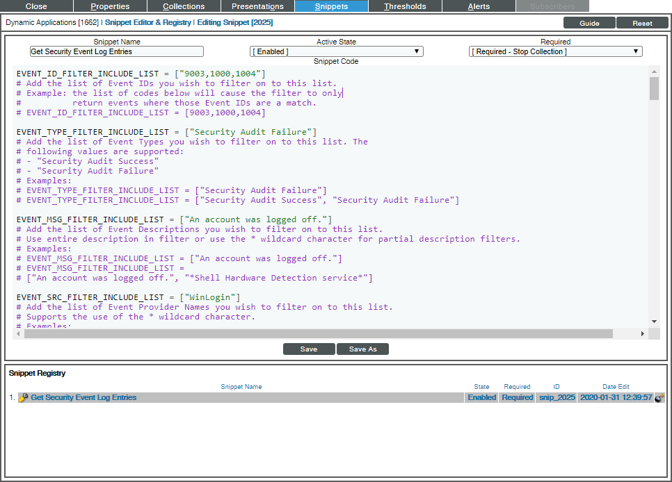Click the Reset button
This screenshot has width=672, height=482.
click(x=642, y=23)
